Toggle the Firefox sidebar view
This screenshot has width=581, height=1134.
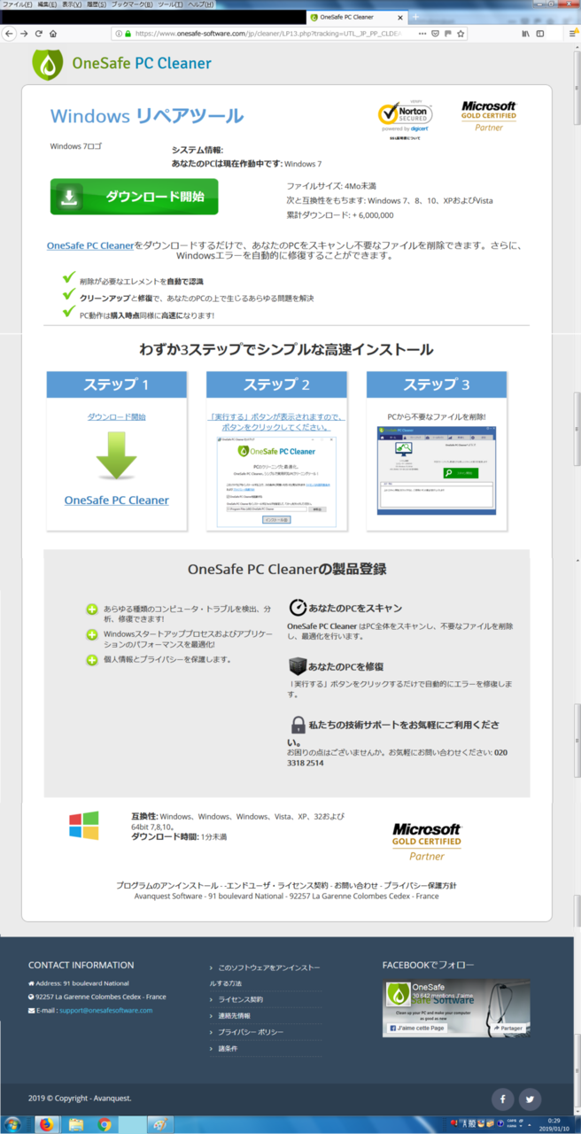pyautogui.click(x=539, y=34)
